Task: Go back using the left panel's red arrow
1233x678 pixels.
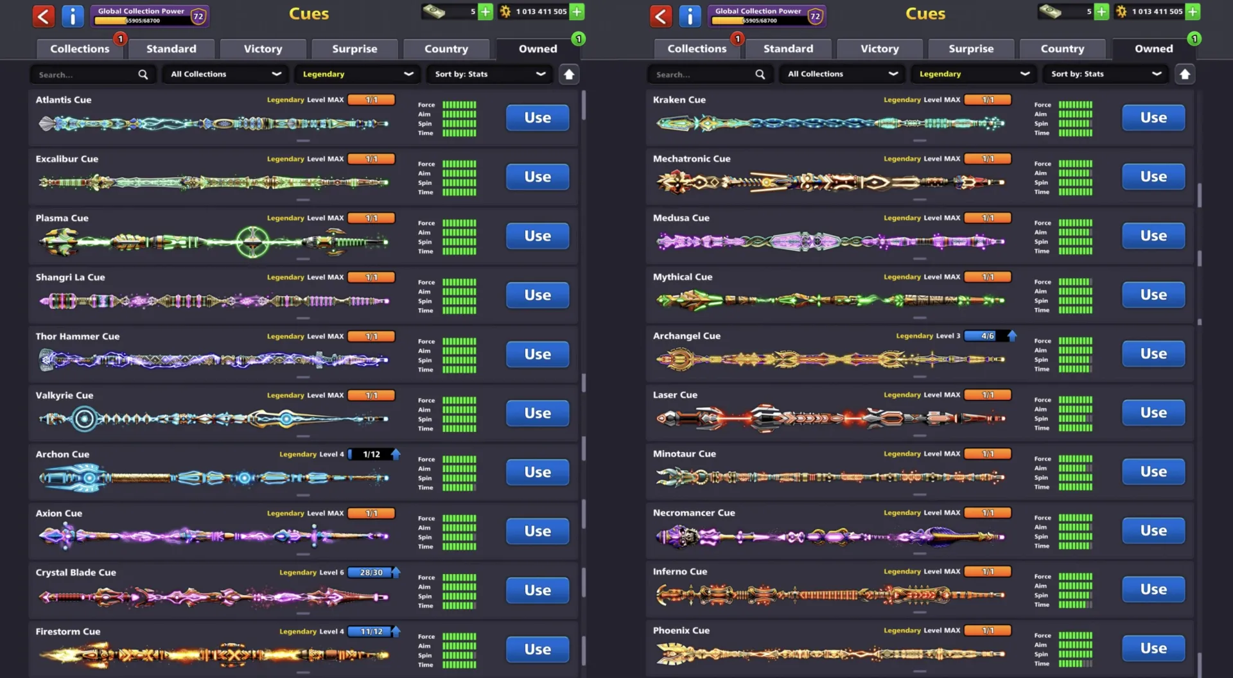Action: tap(44, 16)
